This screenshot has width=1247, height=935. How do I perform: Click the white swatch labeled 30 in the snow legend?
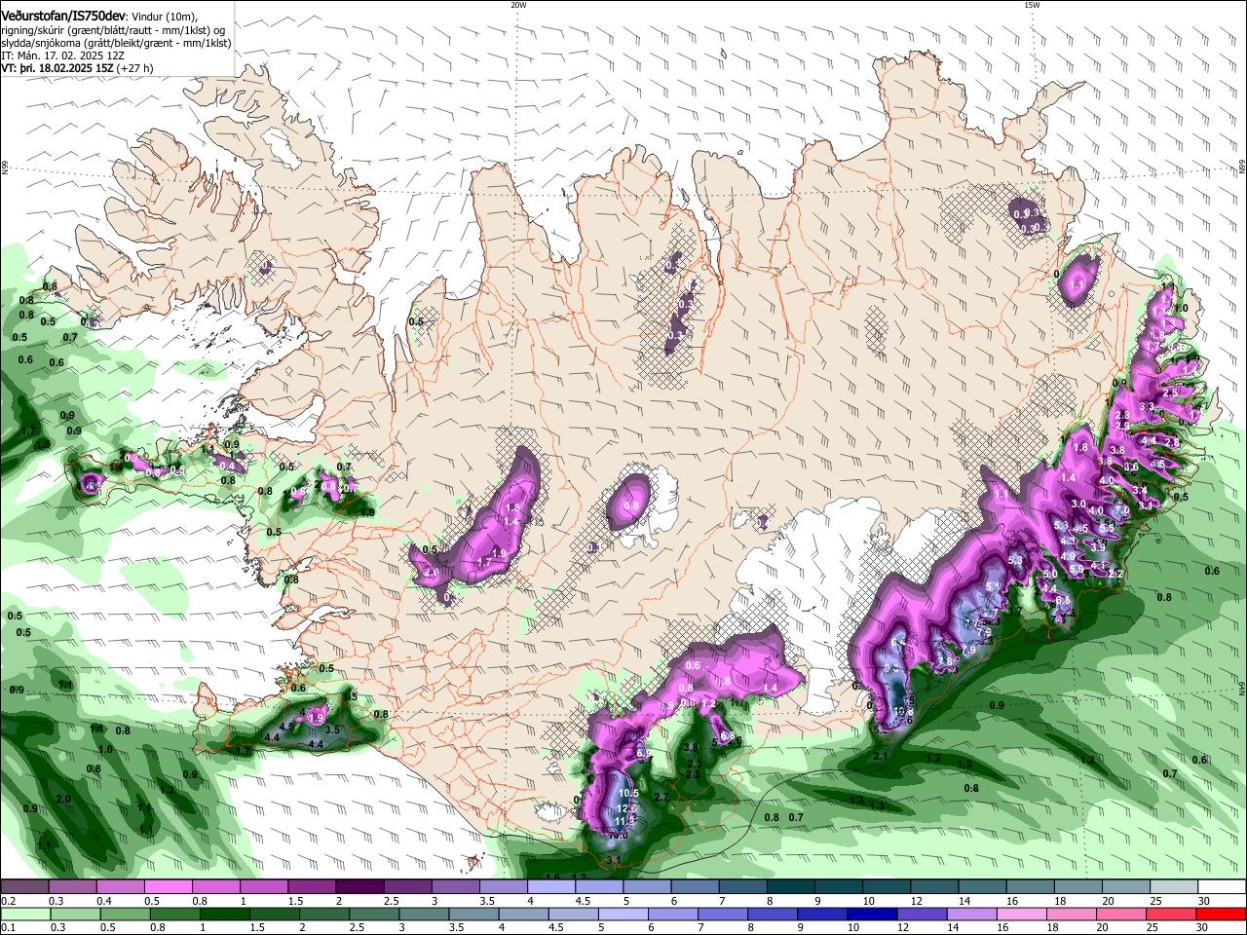point(1223,887)
